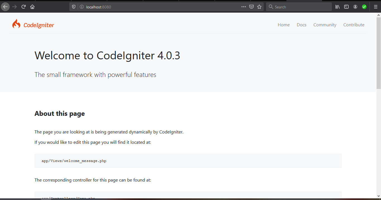
Task: Bookmark this page with the star
Action: 259,7
